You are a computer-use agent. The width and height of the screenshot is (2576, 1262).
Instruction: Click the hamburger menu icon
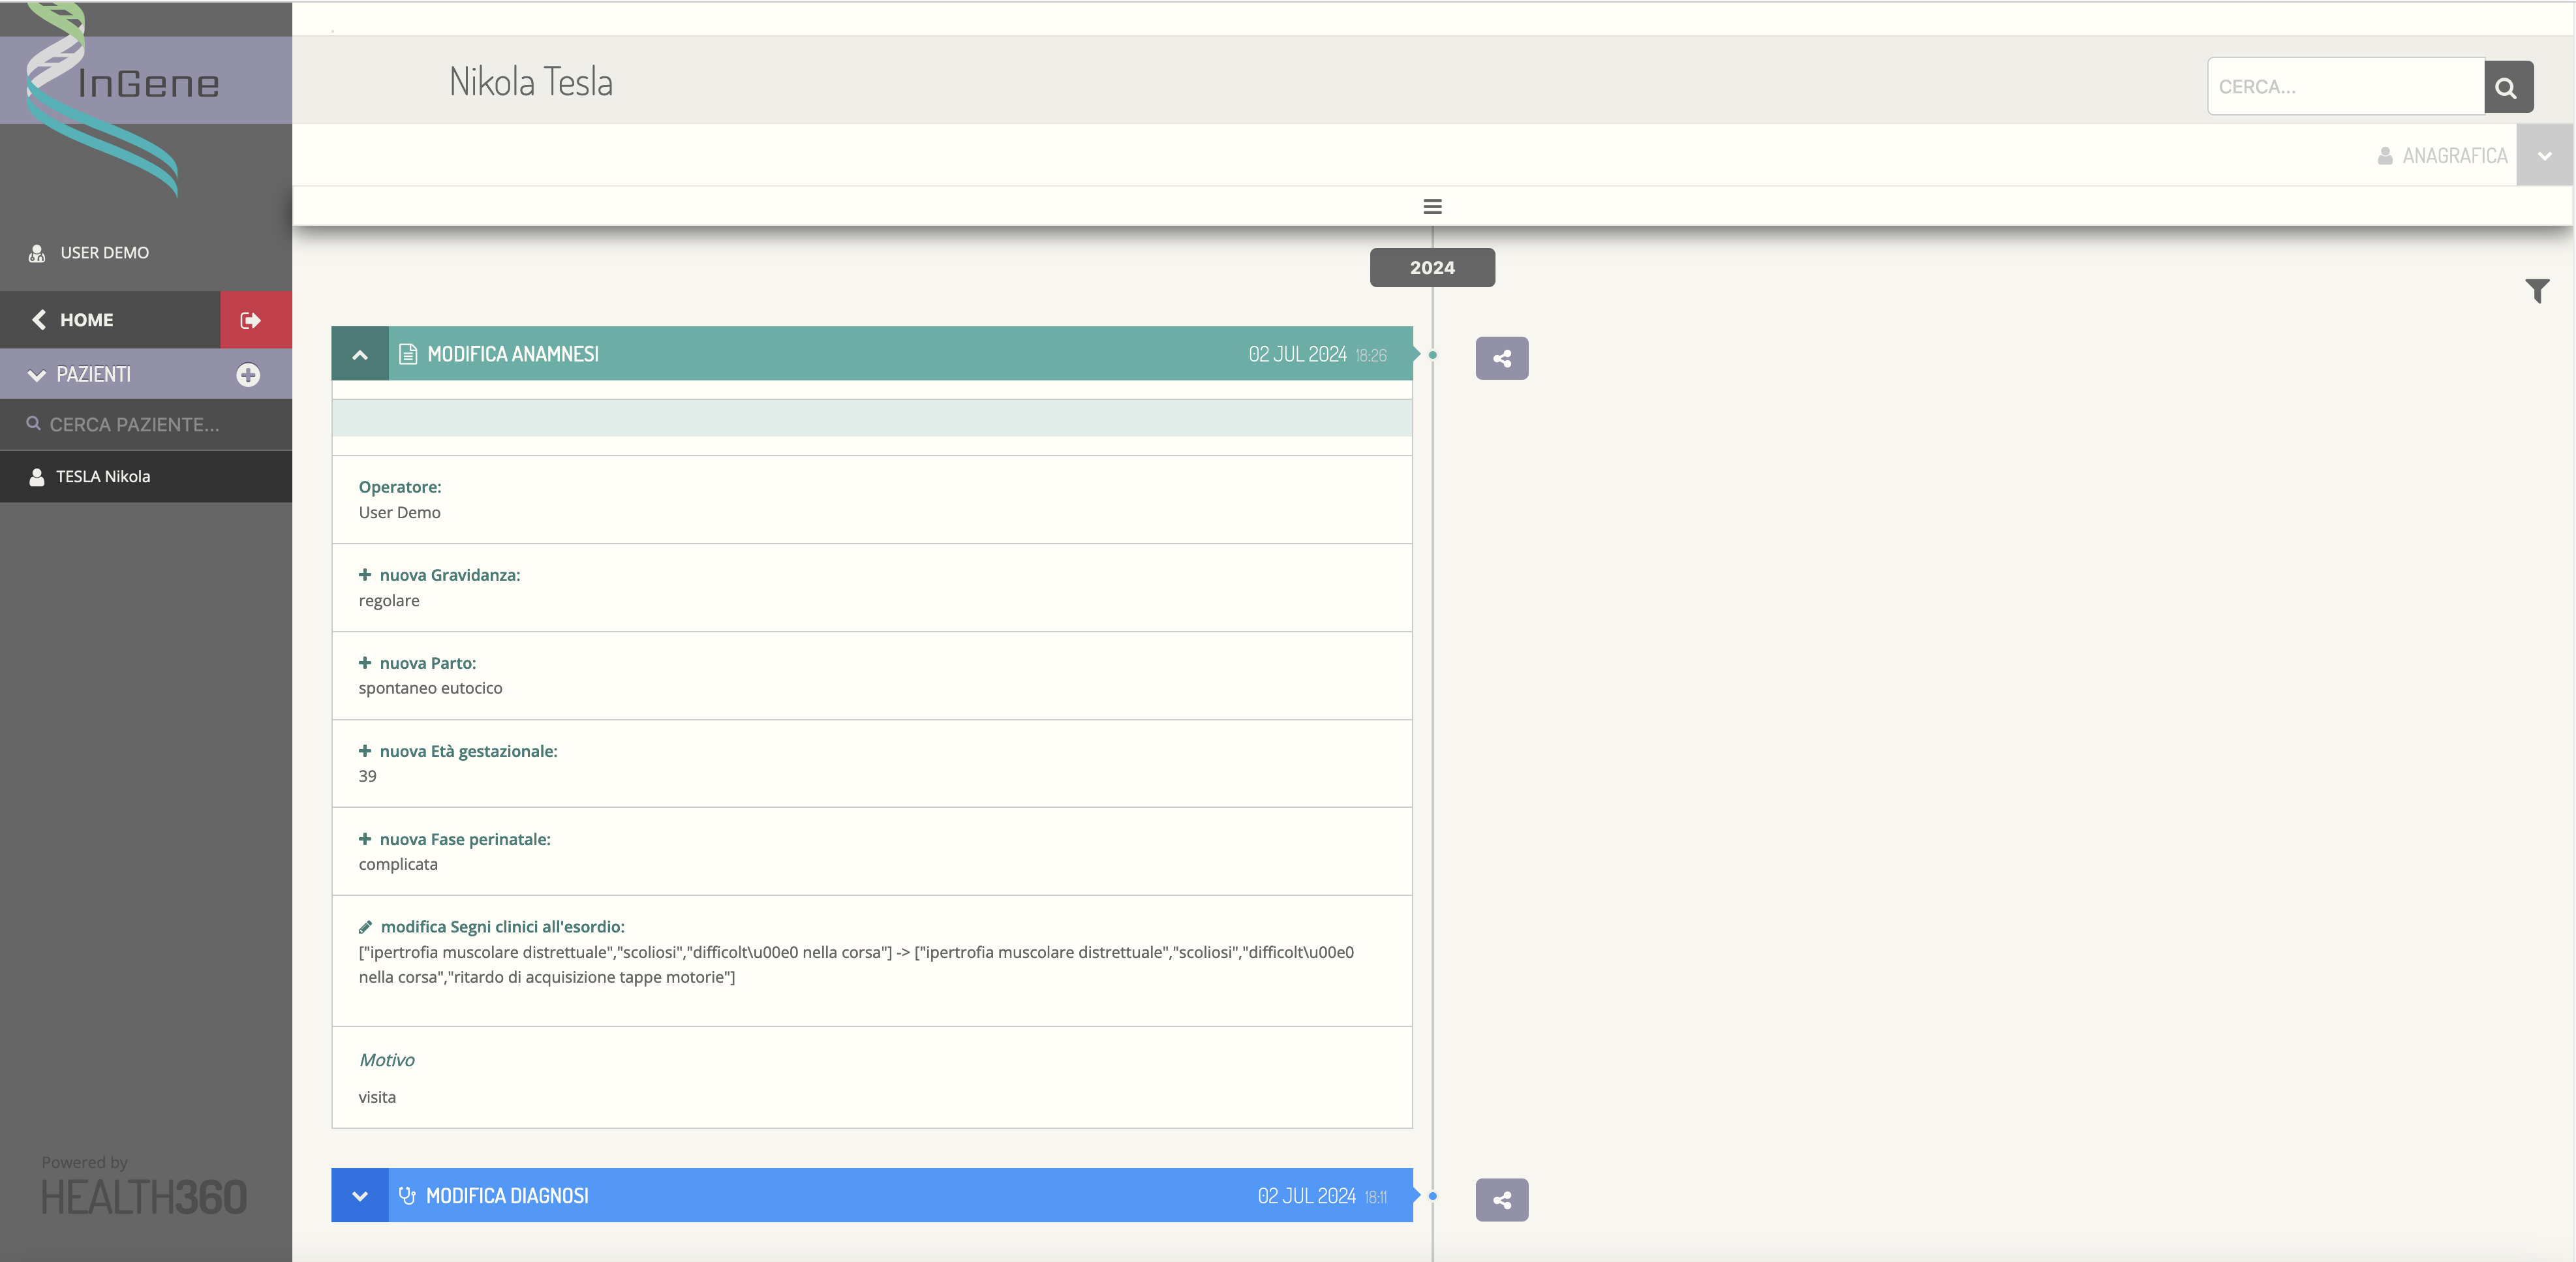coord(1432,206)
